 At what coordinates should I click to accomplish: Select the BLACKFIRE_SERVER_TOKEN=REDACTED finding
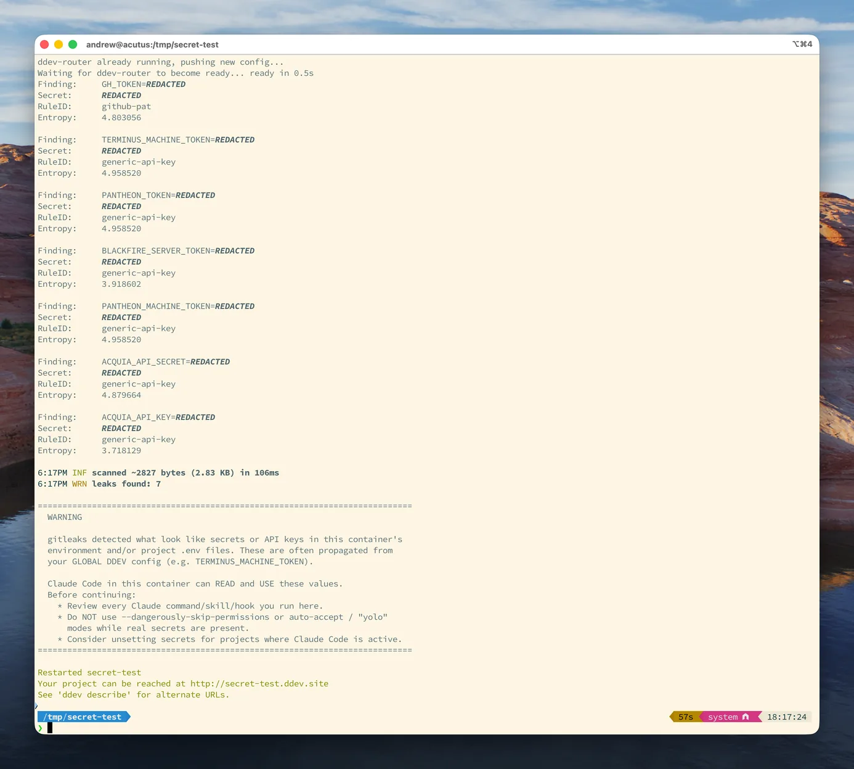point(178,250)
